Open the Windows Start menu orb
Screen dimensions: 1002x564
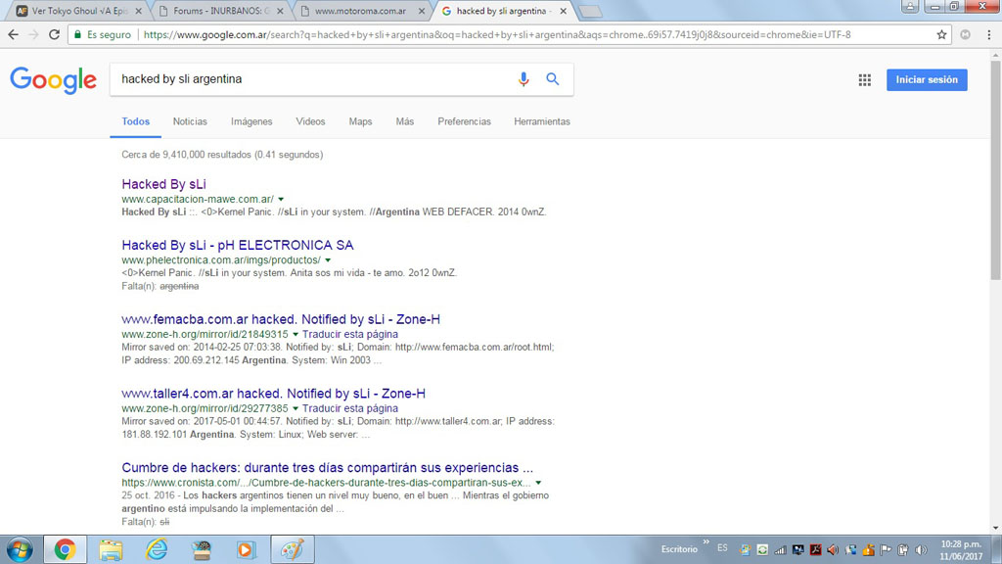pyautogui.click(x=20, y=549)
